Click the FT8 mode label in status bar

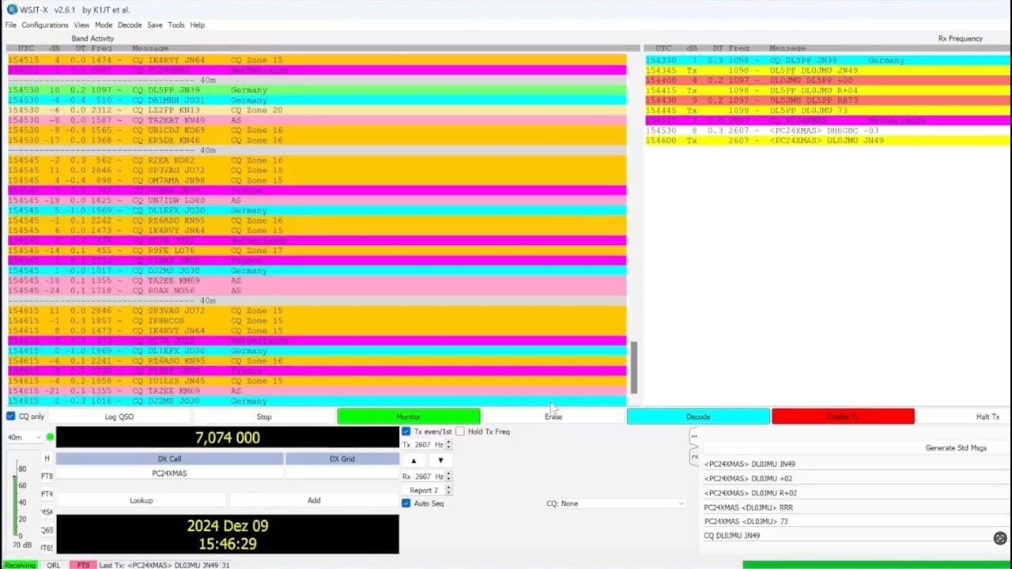[x=83, y=565]
